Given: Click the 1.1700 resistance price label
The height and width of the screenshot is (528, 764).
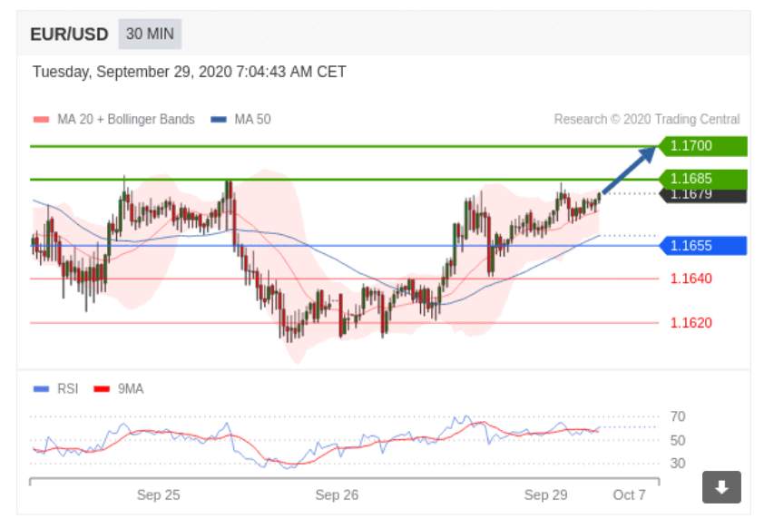Looking at the screenshot, I should pyautogui.click(x=702, y=146).
